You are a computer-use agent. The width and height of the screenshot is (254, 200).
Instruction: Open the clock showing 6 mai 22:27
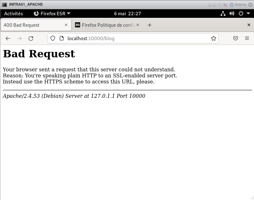127,13
